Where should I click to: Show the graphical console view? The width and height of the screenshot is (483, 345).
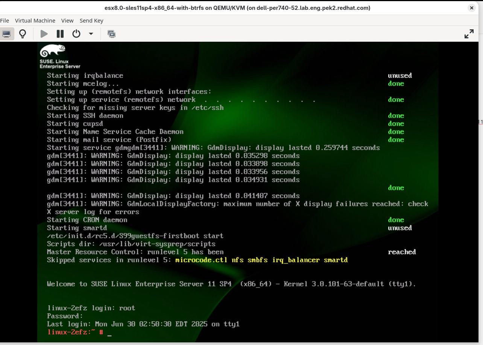tap(6, 34)
